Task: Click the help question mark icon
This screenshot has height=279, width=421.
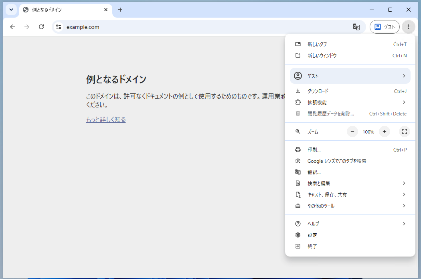Action: tap(298, 224)
